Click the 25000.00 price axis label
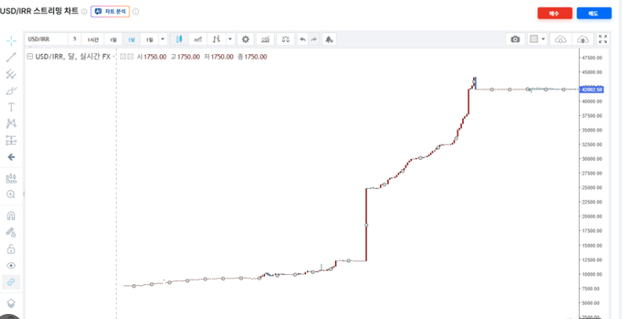Image resolution: width=622 pixels, height=319 pixels. click(x=592, y=187)
